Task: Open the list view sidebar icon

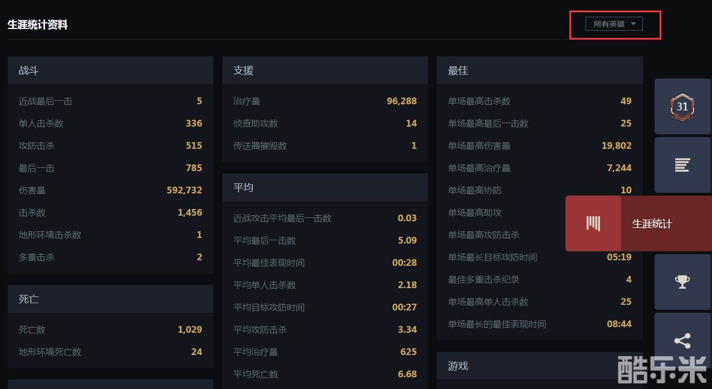Action: (682, 165)
